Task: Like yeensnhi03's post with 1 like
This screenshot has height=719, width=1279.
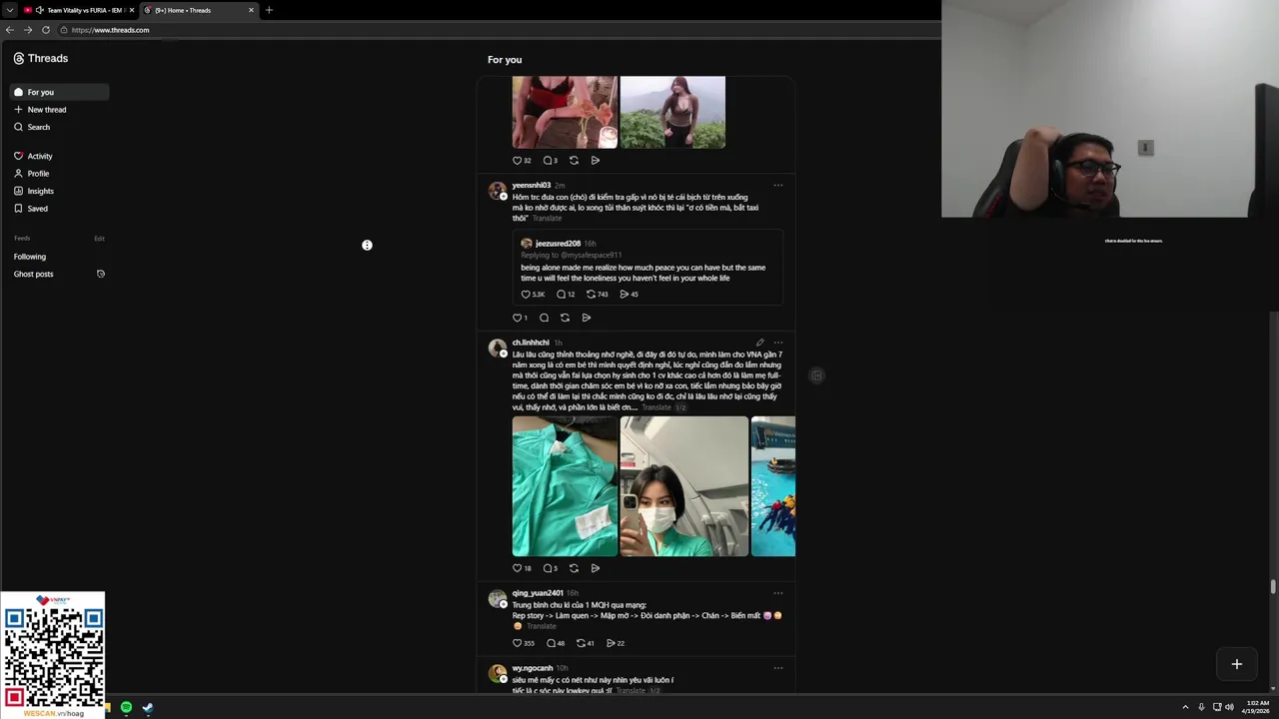Action: click(518, 318)
